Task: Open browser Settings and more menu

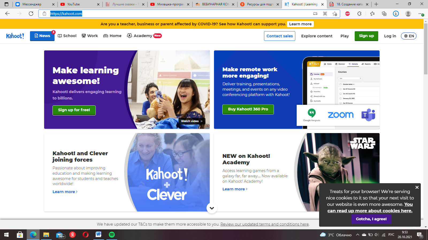Action: 421,14
